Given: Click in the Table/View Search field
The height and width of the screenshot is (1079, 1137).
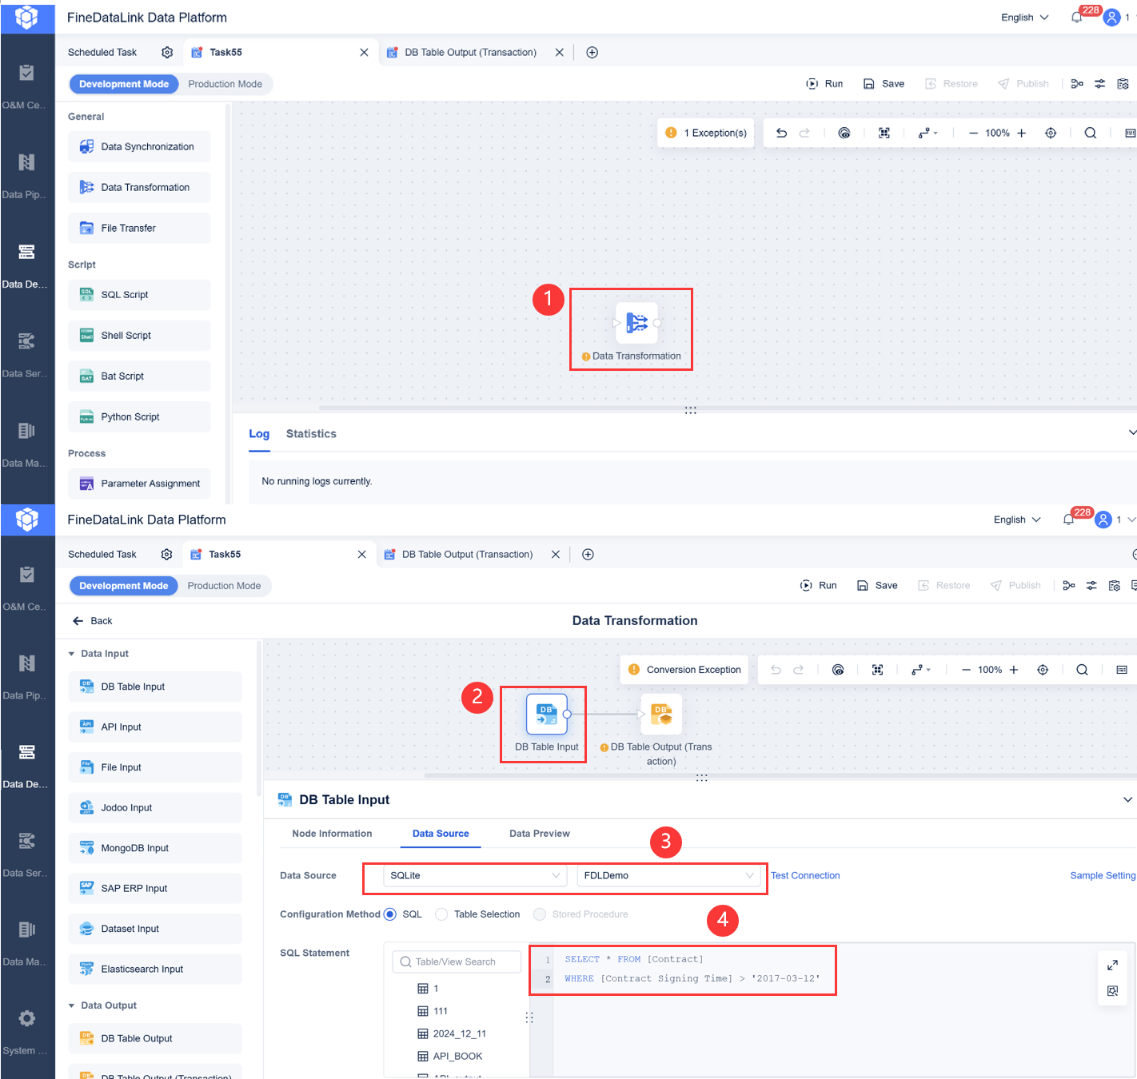Looking at the screenshot, I should point(457,962).
